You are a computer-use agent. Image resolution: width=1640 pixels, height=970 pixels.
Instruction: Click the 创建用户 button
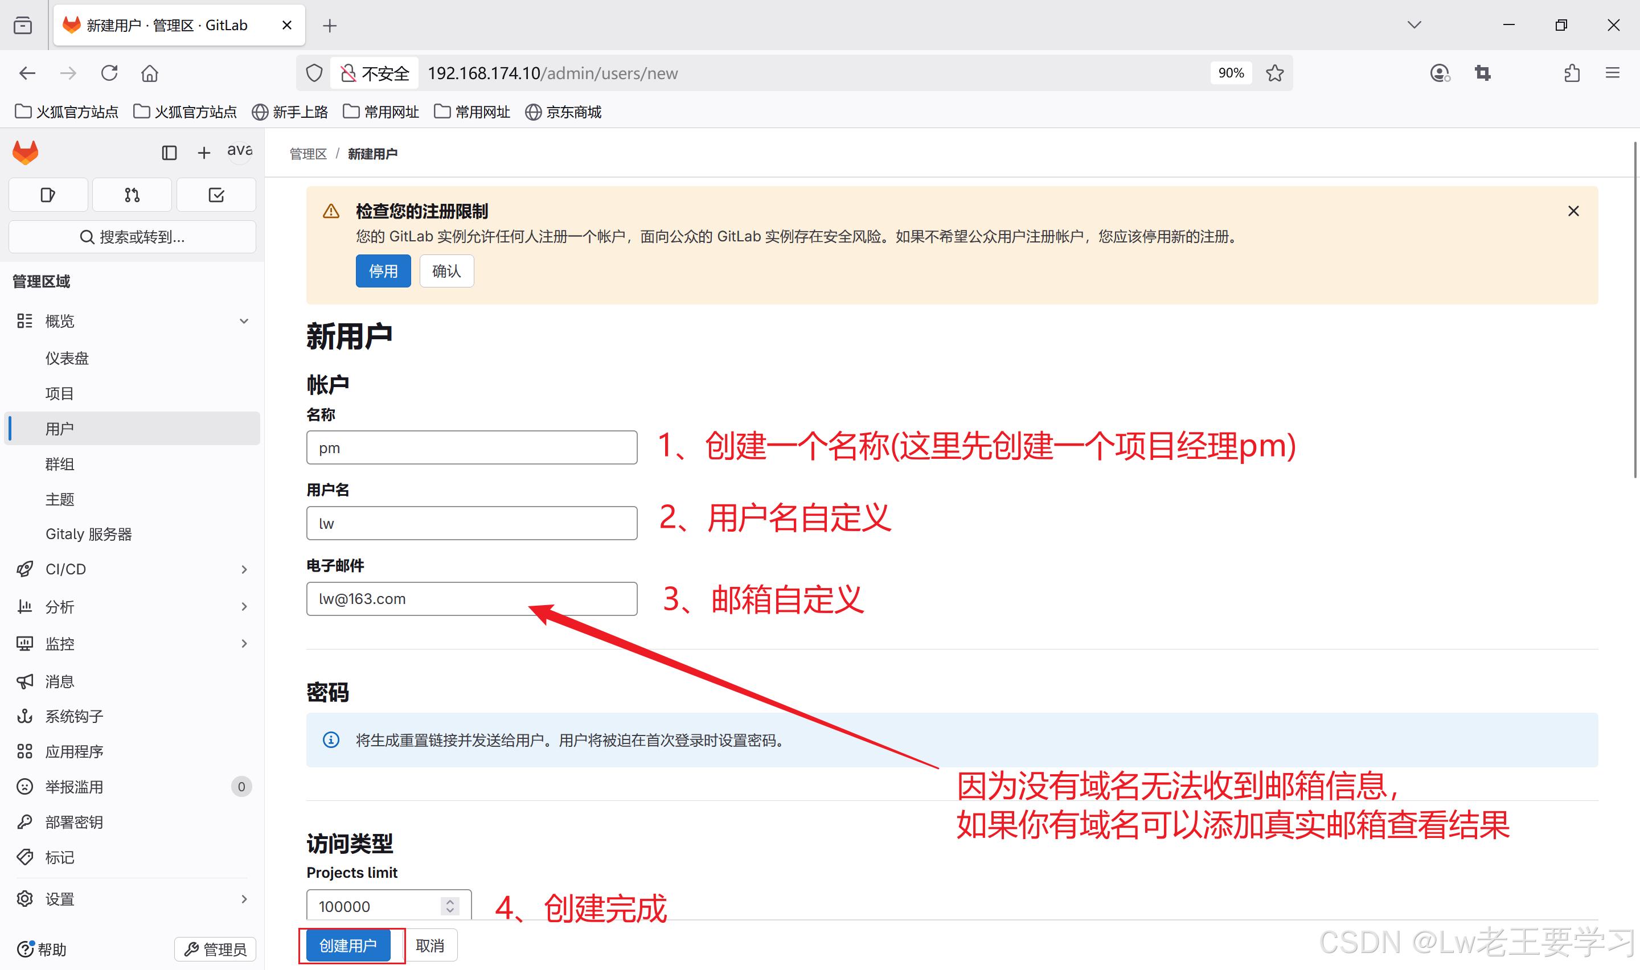point(348,945)
